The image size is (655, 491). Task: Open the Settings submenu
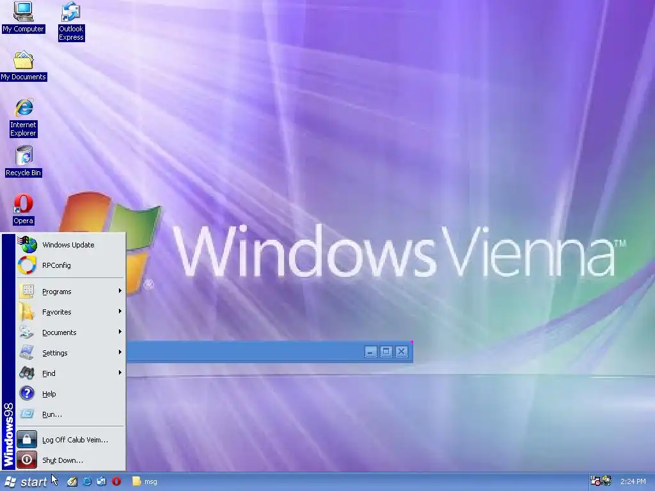[71, 353]
